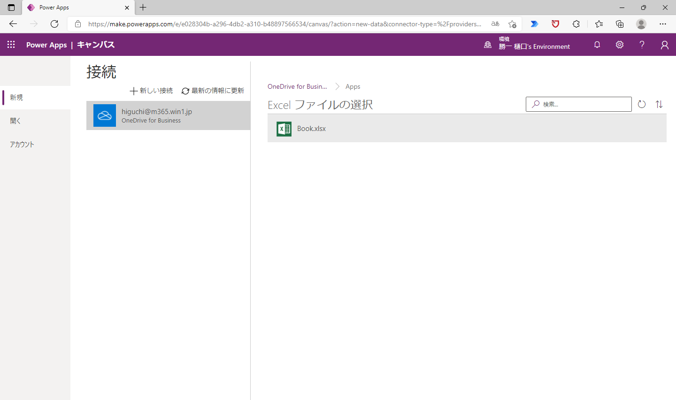Image resolution: width=676 pixels, height=400 pixels.
Task: Open the browser extensions puzzle icon
Action: [x=576, y=24]
